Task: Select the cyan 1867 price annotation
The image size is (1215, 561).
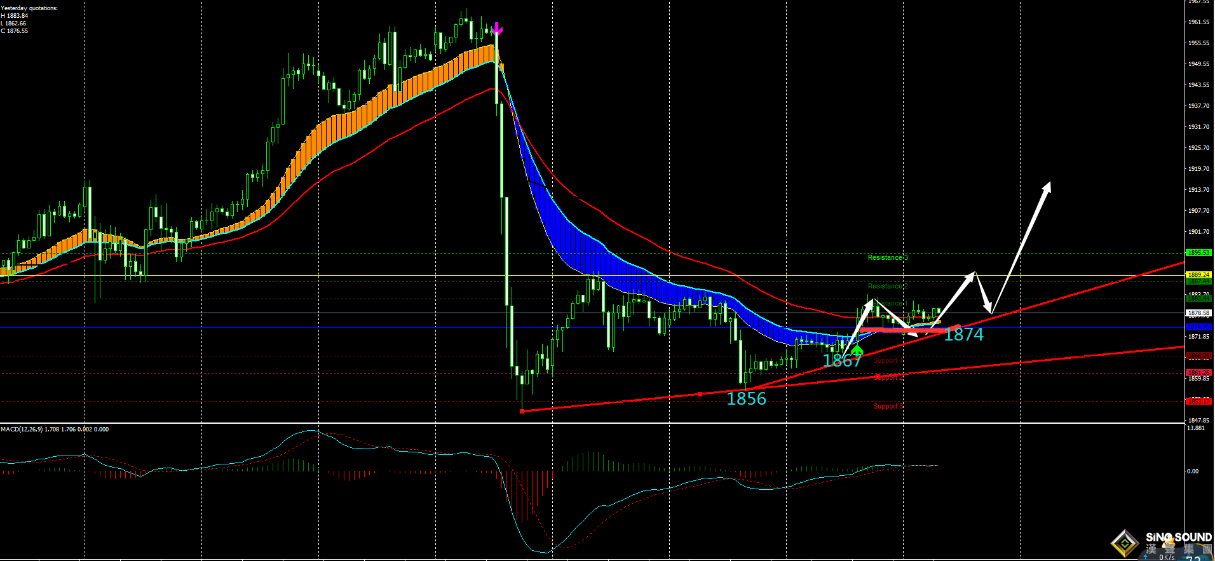Action: point(841,362)
